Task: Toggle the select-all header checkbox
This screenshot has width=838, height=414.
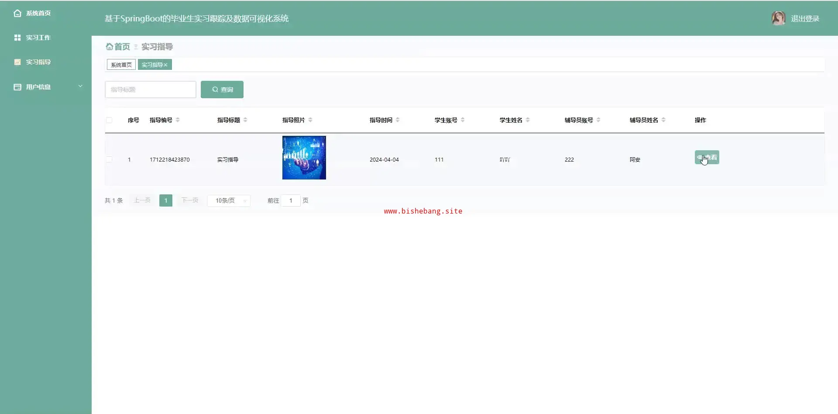Action: (x=109, y=120)
